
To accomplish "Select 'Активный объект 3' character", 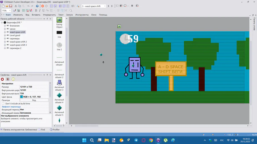I will click(59, 85).
